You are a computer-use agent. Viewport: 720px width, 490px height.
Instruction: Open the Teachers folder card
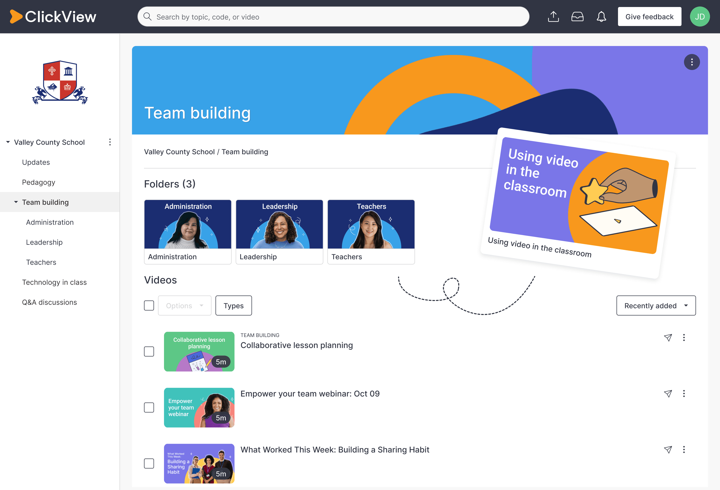click(371, 232)
